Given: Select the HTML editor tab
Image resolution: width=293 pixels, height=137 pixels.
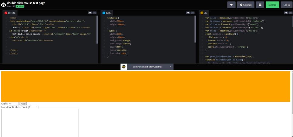Looking at the screenshot, I should [10, 13].
